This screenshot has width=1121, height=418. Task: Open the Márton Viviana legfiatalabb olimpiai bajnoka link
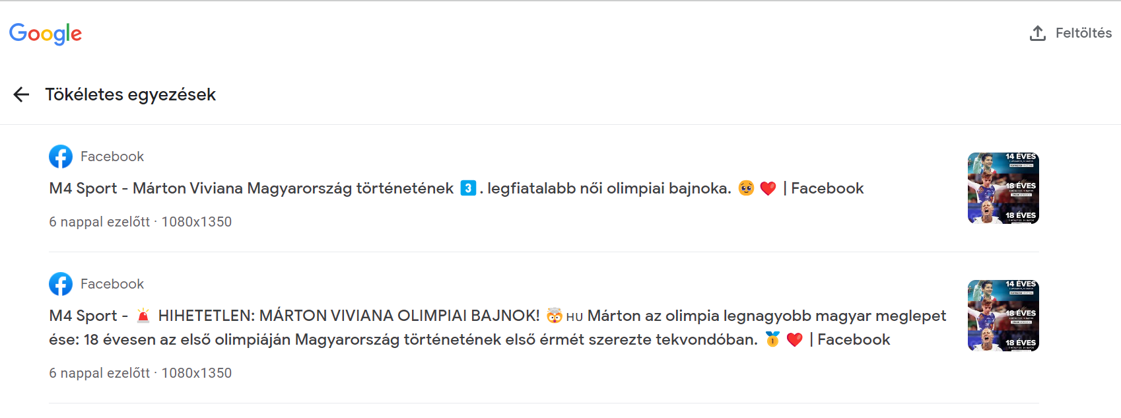(456, 188)
